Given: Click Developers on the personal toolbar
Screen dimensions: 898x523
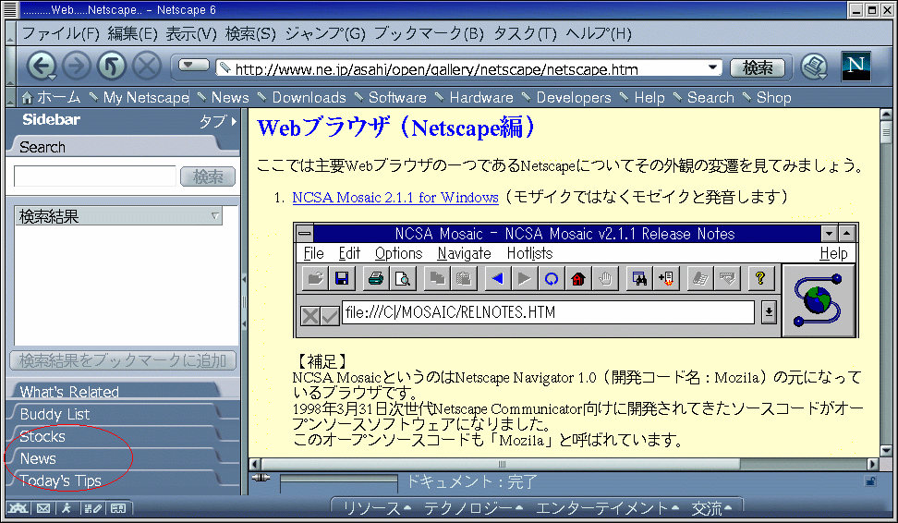Looking at the screenshot, I should [567, 97].
